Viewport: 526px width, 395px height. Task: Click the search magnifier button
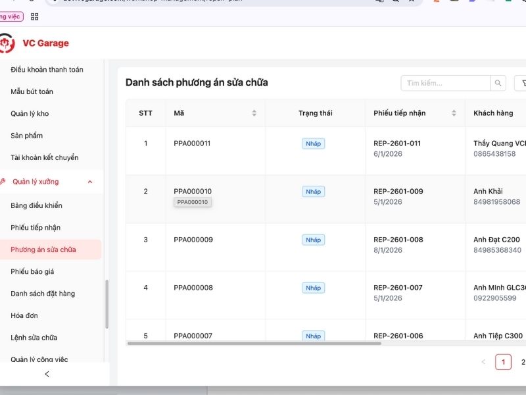(x=498, y=83)
